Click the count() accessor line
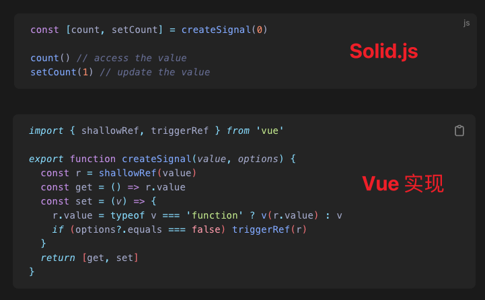Image resolution: width=485 pixels, height=300 pixels. pos(108,58)
